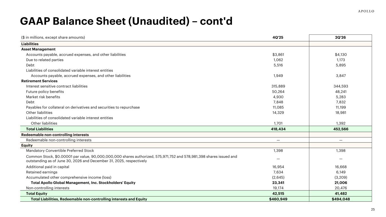The width and height of the screenshot is (386, 217).
Task: Click the Asset Management debt value 5,895
Action: click(x=340, y=65)
